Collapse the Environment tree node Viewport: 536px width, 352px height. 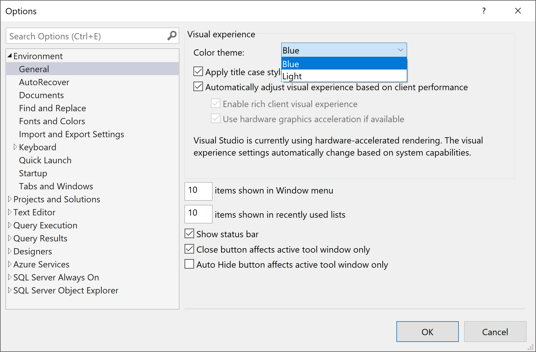10,56
